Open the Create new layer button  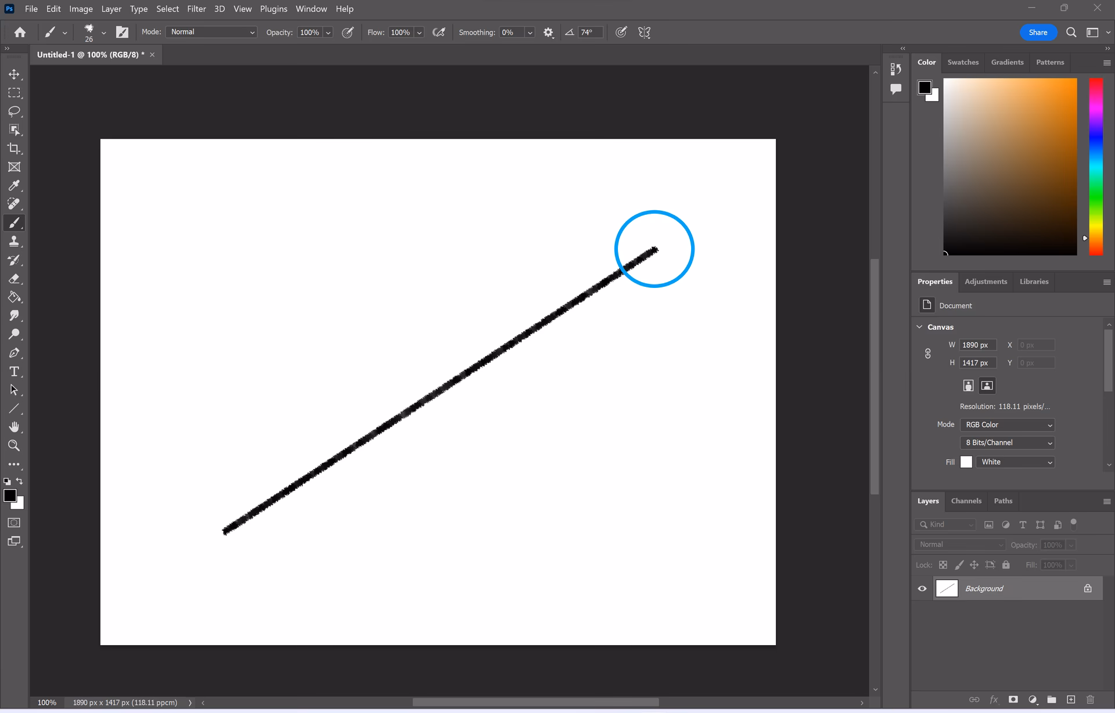[1070, 700]
